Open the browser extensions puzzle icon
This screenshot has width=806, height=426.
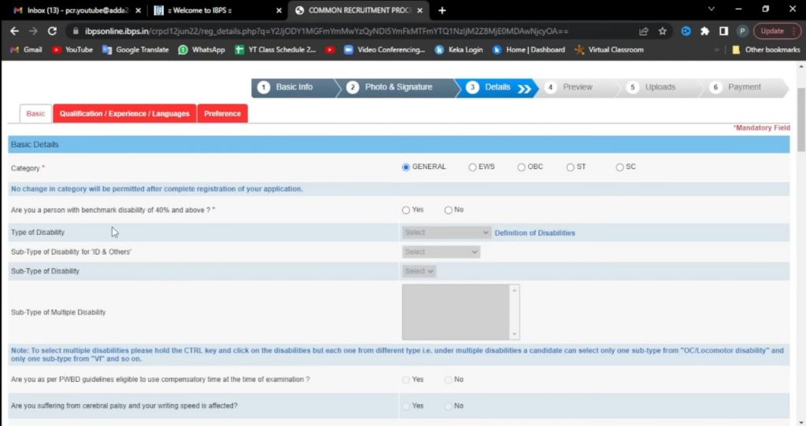(x=704, y=31)
